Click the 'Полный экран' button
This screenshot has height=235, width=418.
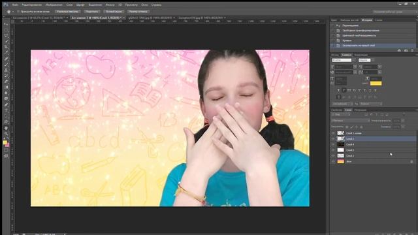114,12
